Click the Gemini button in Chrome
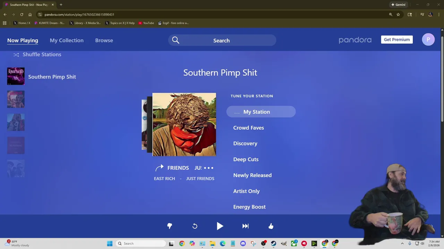The image size is (444, 249). click(398, 4)
